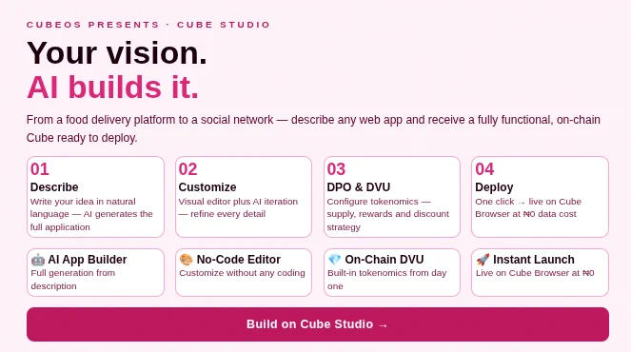The width and height of the screenshot is (631, 352).
Task: Click 'Built-in tokenomics from day one' text
Action: coord(386,280)
